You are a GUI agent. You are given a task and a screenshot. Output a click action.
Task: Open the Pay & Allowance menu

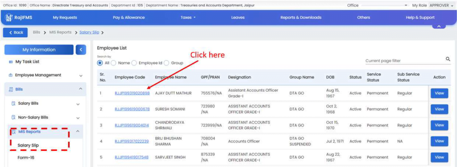coord(129,17)
